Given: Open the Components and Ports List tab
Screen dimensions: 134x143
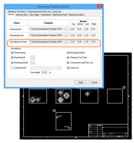Looking at the screenshot, I should 39,12.
